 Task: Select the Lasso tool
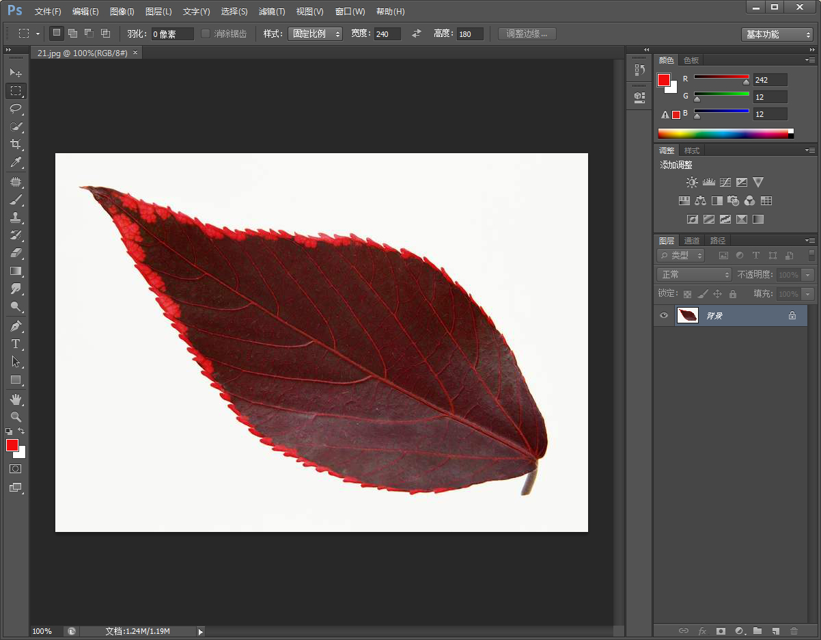pos(16,109)
